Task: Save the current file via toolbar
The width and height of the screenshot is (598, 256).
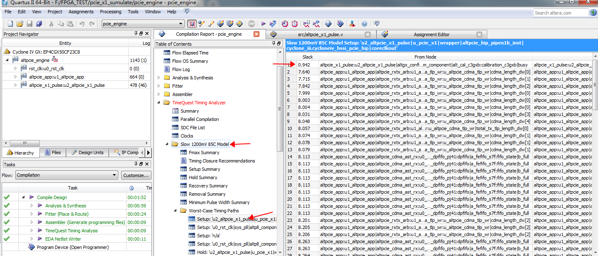Action: 30,24
